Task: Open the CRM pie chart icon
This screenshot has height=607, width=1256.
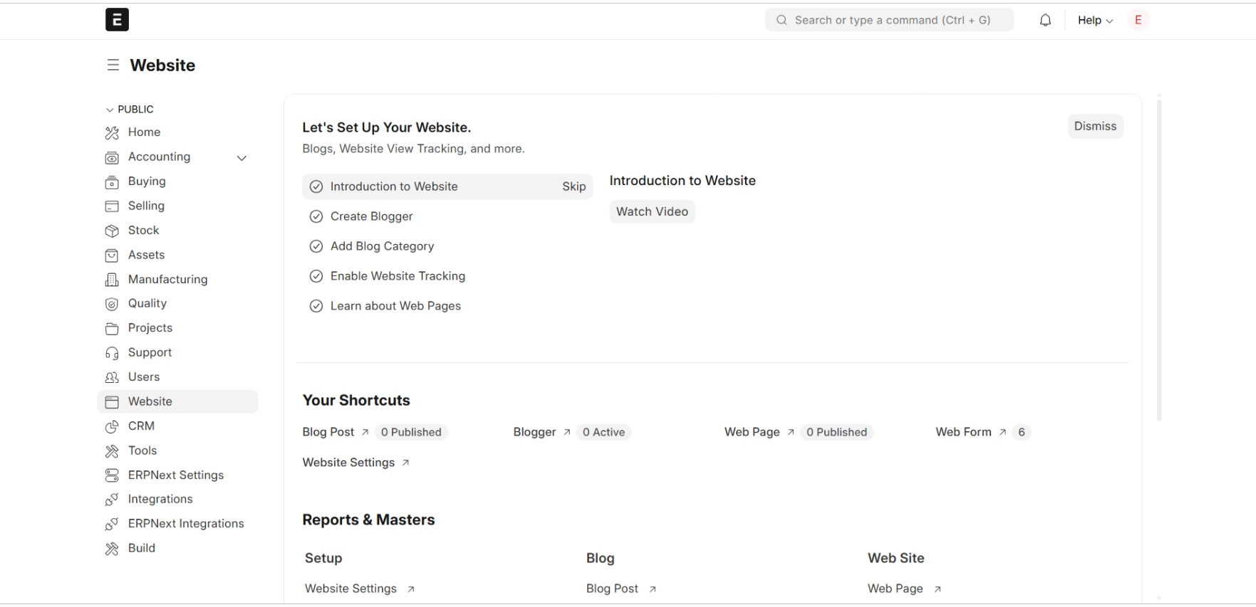Action: 112,427
